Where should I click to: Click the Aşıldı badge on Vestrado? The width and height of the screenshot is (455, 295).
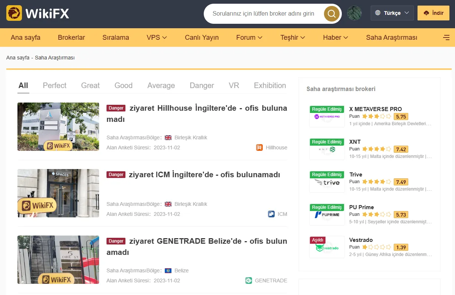pos(318,240)
